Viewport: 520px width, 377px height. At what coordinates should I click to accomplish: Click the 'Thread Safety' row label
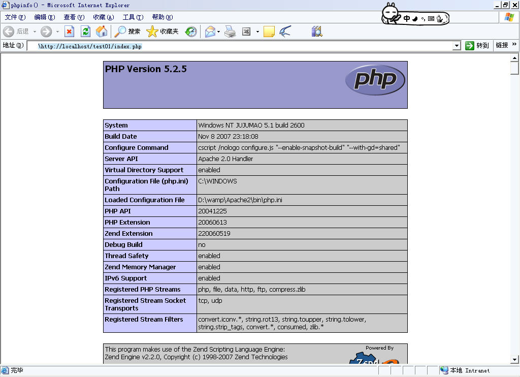(x=126, y=256)
